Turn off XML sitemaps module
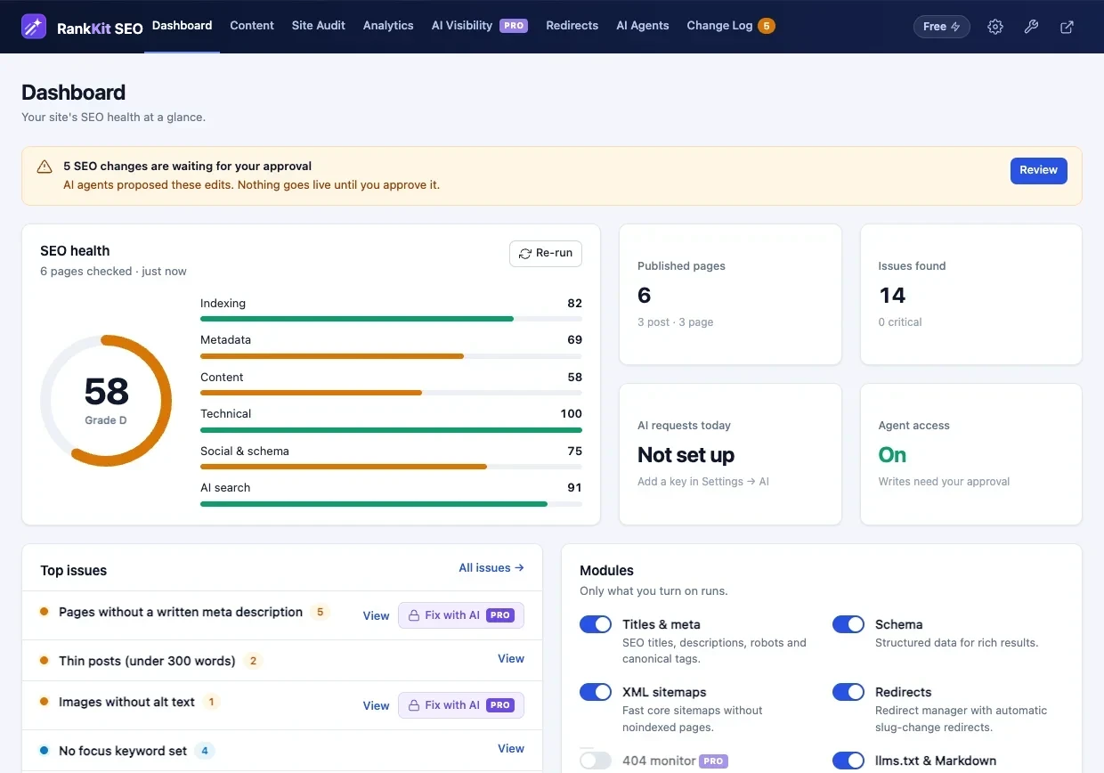 point(596,692)
